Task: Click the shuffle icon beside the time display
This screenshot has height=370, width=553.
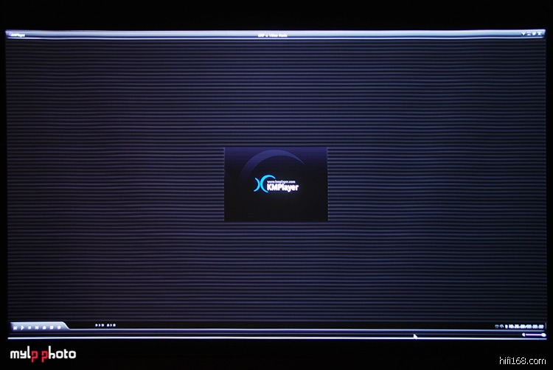Action: tap(501, 327)
